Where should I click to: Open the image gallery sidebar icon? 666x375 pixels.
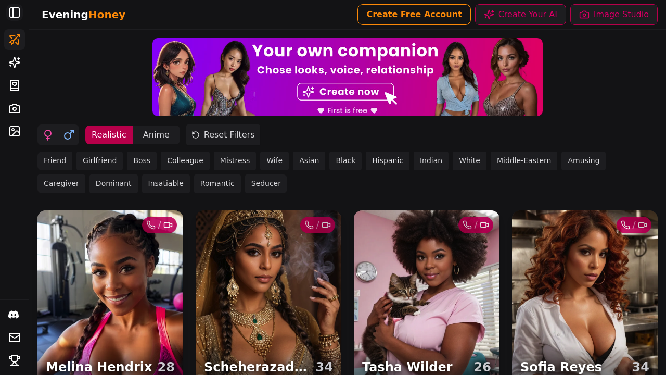pyautogui.click(x=15, y=131)
